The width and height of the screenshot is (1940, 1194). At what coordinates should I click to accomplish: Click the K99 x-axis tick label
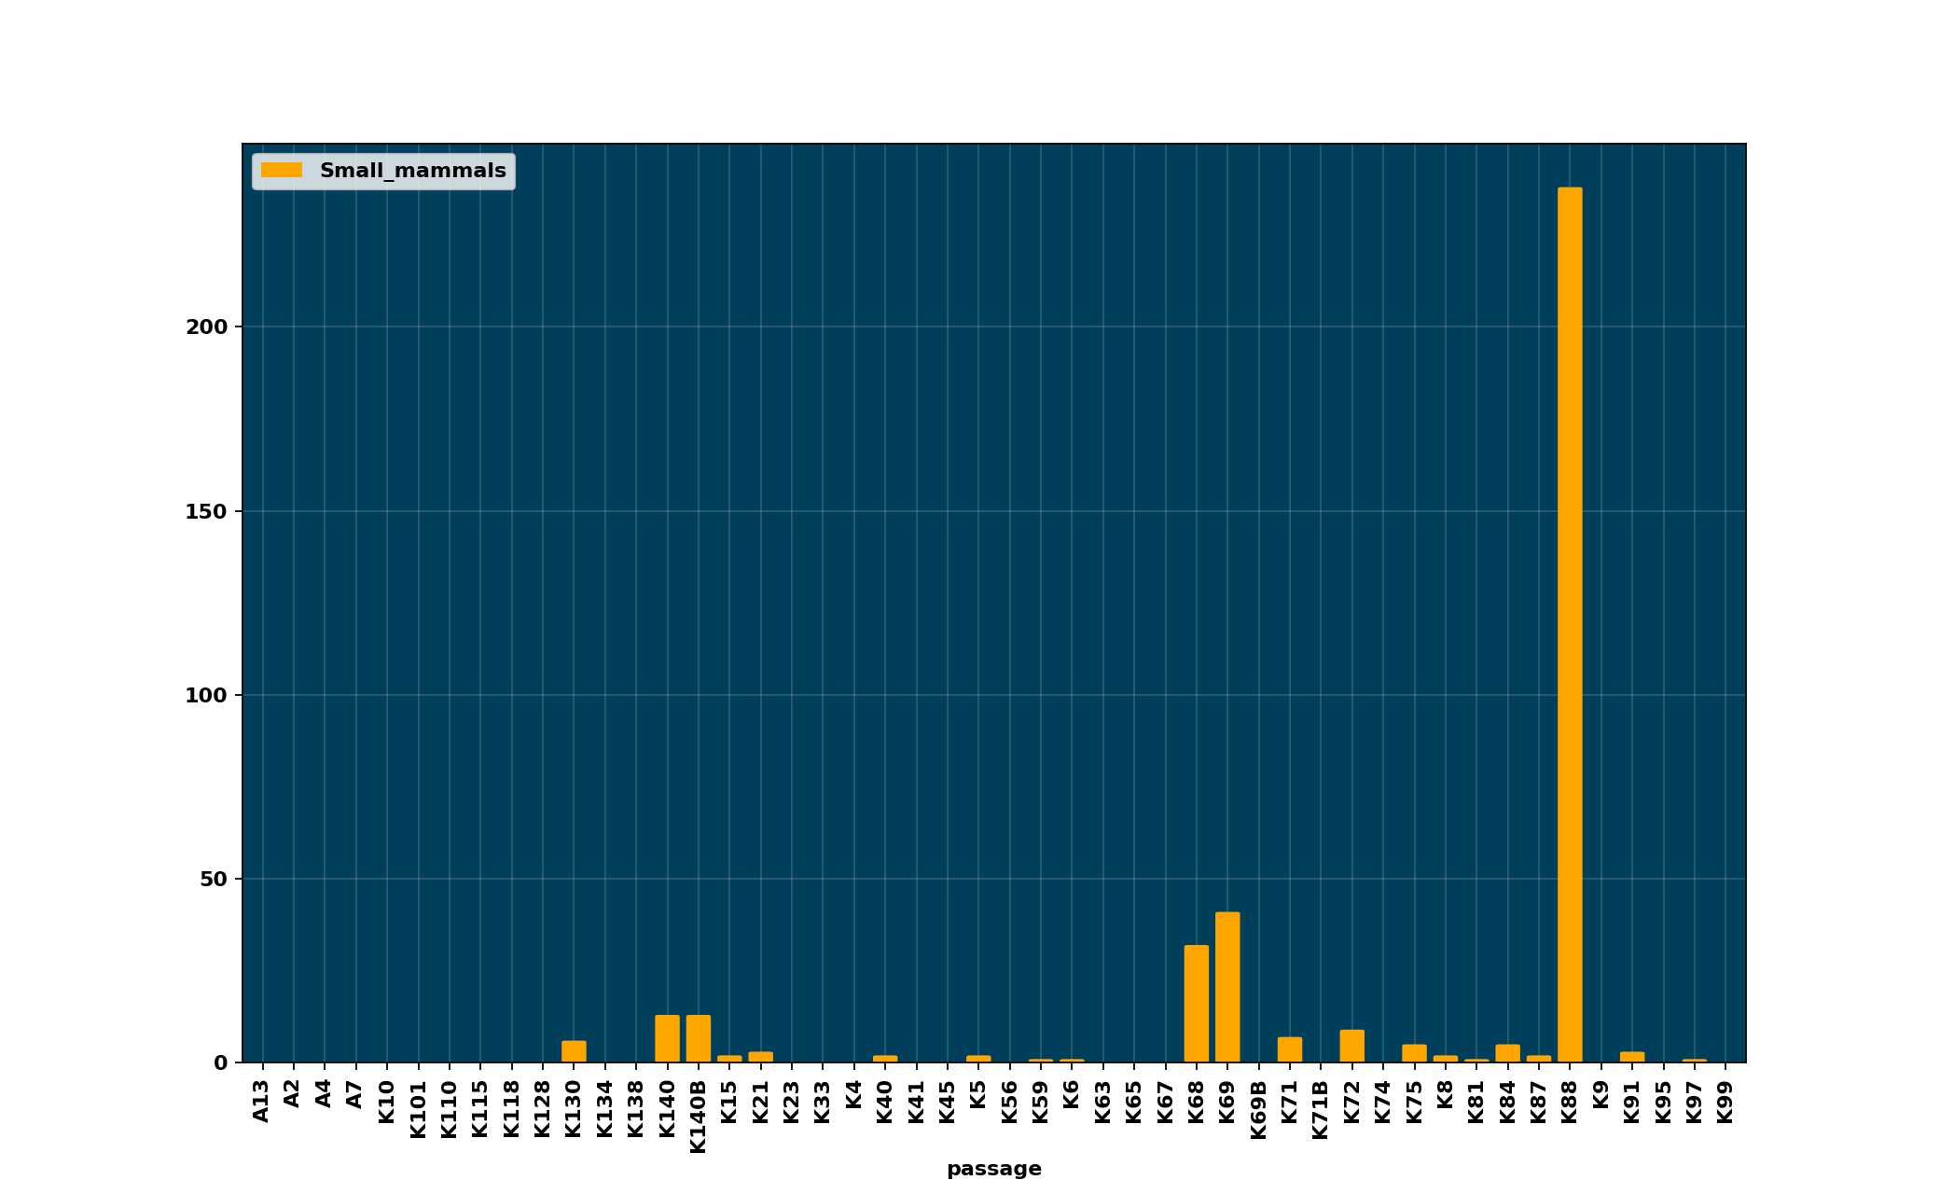pos(1725,1101)
